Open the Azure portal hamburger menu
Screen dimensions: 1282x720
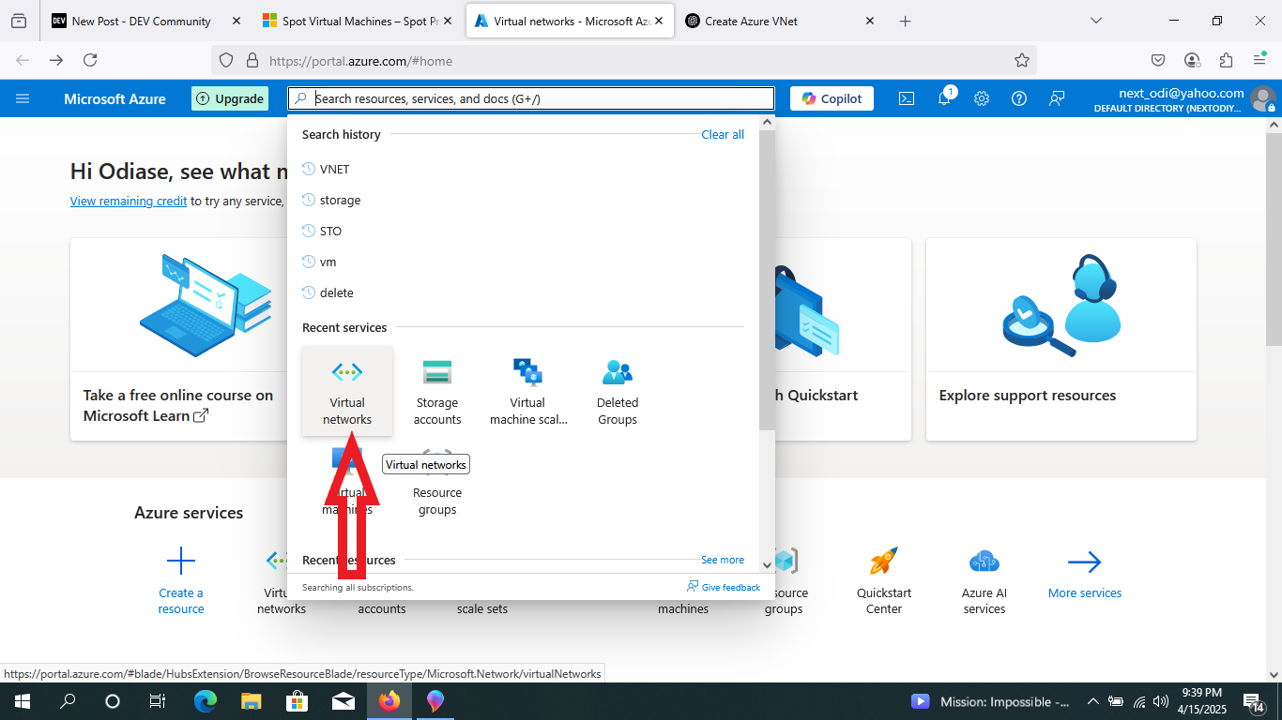23,98
